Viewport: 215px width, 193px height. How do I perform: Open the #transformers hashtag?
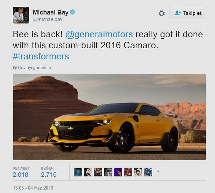[41, 56]
